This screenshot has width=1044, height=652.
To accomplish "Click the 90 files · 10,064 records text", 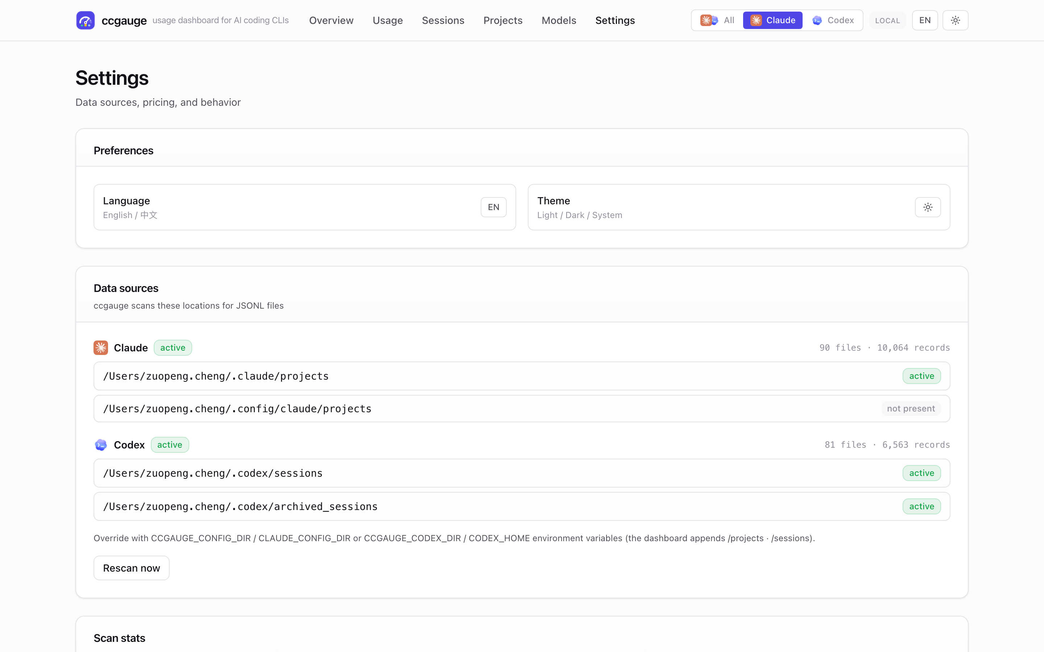I will point(884,348).
